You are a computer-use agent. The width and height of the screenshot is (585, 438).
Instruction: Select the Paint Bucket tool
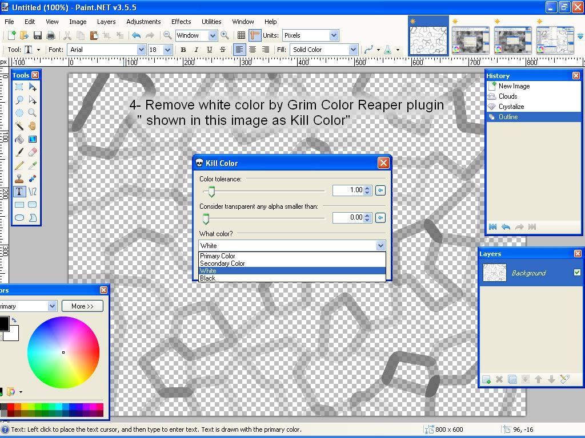point(19,139)
